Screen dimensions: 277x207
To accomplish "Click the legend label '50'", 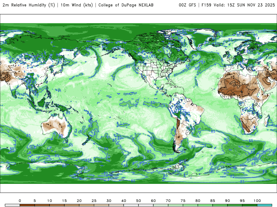I will [138, 201].
